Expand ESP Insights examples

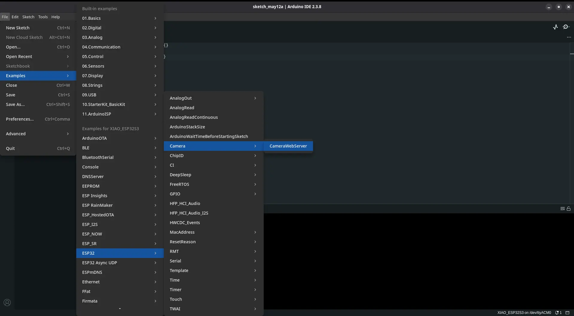pos(120,196)
